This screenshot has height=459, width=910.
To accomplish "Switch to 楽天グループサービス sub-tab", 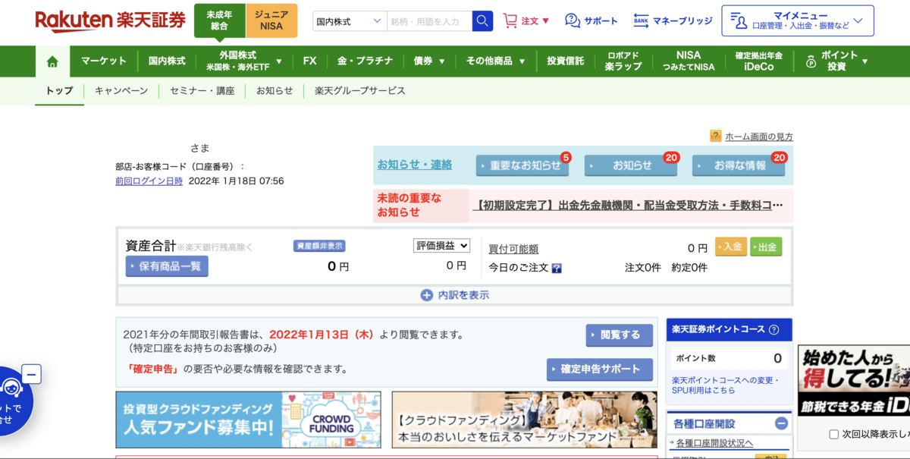I will click(360, 91).
